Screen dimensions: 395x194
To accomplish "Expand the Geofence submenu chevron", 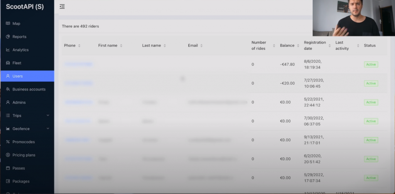I will [x=48, y=128].
